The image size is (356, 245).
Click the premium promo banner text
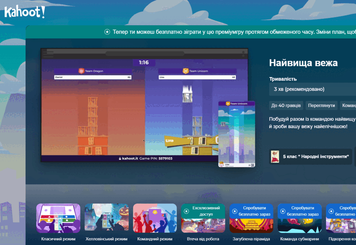(x=234, y=32)
